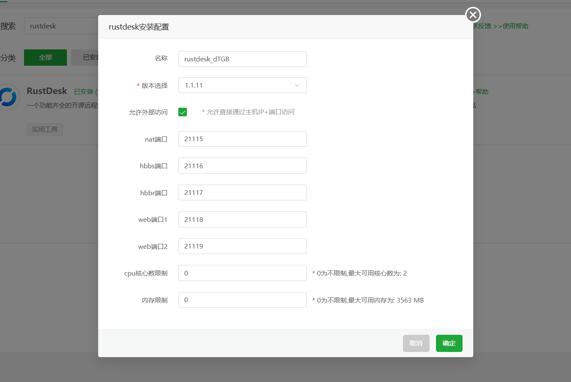Select the 全部 category tab in background
The width and height of the screenshot is (571, 382).
click(45, 58)
